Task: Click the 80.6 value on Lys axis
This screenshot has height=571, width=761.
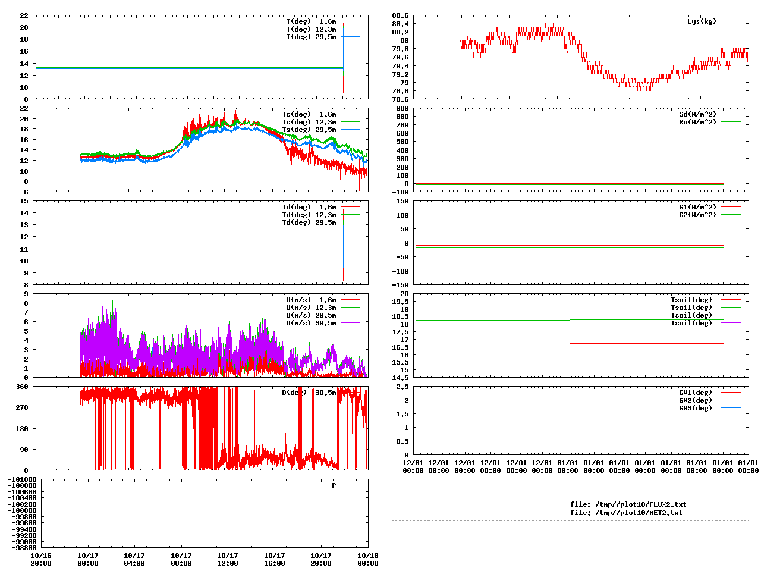Action: click(400, 15)
